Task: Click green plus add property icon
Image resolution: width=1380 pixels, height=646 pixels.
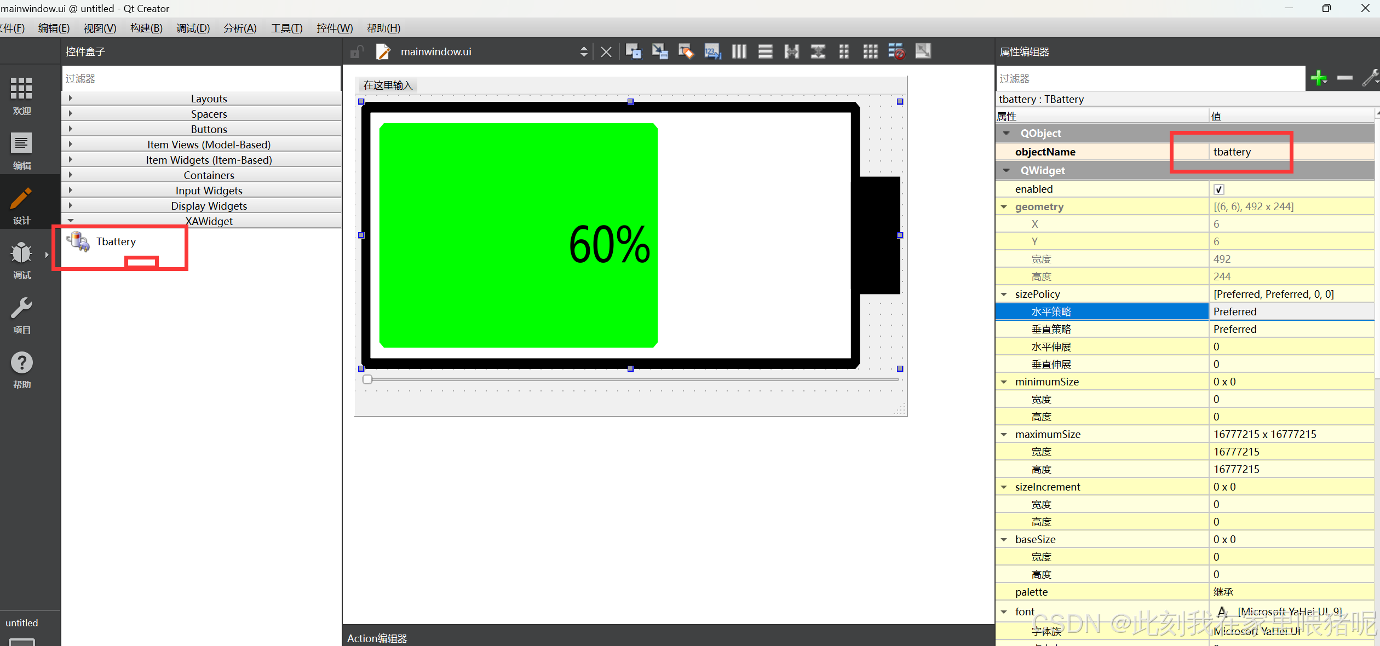Action: pyautogui.click(x=1318, y=78)
